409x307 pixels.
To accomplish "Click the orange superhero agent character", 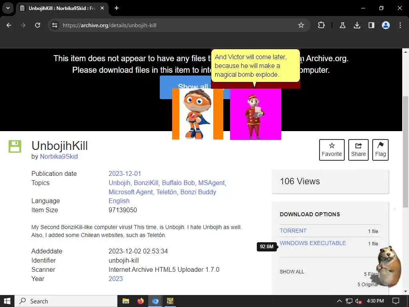I will click(x=197, y=114).
